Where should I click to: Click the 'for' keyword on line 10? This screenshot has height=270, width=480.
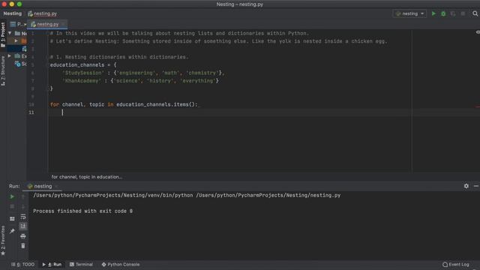55,104
